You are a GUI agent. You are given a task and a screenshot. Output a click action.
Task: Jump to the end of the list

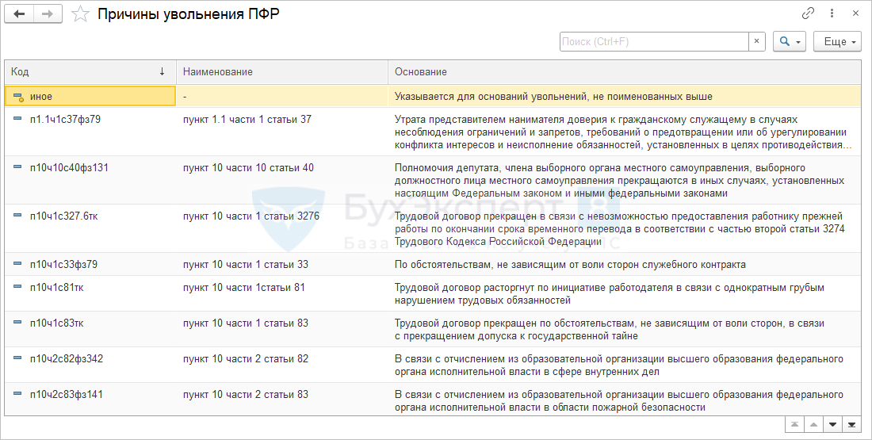coord(851,424)
